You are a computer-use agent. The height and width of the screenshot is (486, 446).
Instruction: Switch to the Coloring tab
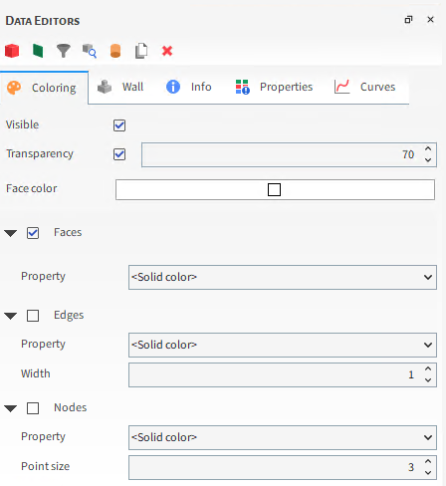44,88
